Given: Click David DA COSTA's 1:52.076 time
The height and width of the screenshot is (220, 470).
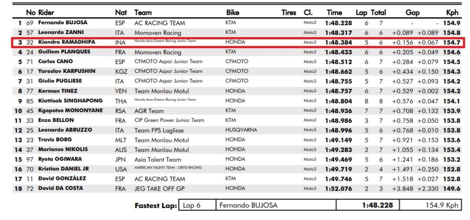Looking at the screenshot, I should click(338, 188).
